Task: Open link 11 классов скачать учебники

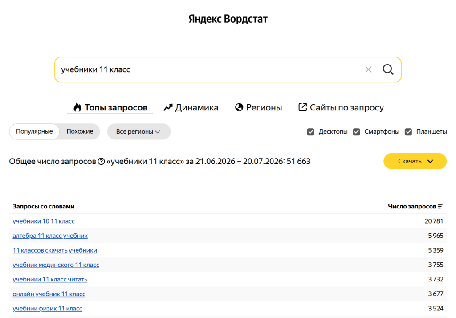Action: (55, 250)
